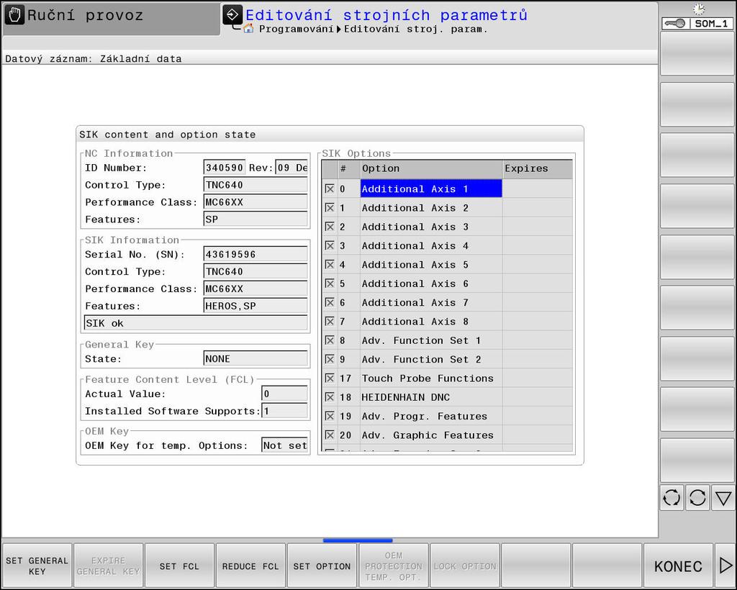Click the ID Number field 340590
The height and width of the screenshot is (590, 737).
pyautogui.click(x=225, y=168)
